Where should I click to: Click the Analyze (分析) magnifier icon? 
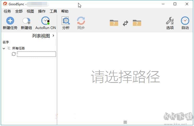pos(66,21)
